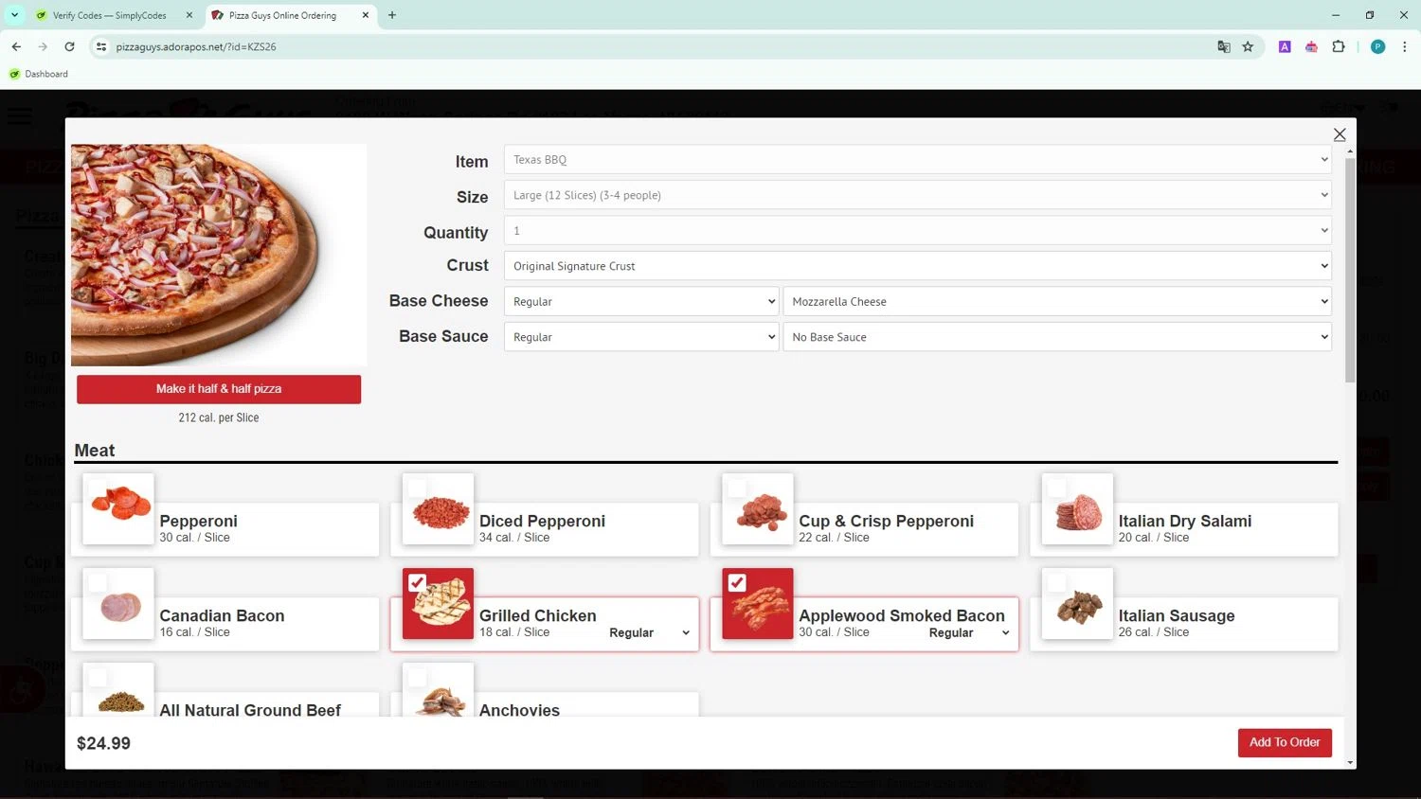Image resolution: width=1421 pixels, height=799 pixels.
Task: Open the accessibility widget icon
Action: pyautogui.click(x=23, y=690)
